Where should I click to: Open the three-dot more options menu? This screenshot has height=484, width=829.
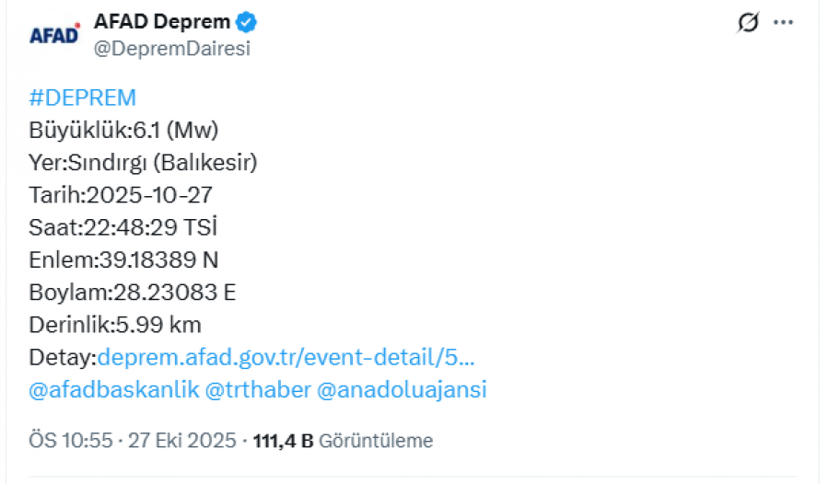[783, 23]
